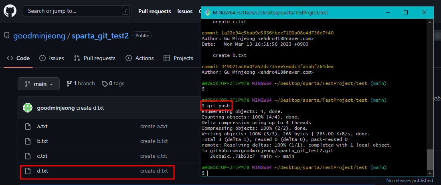Click the Issues tab circle icon

click(x=42, y=58)
